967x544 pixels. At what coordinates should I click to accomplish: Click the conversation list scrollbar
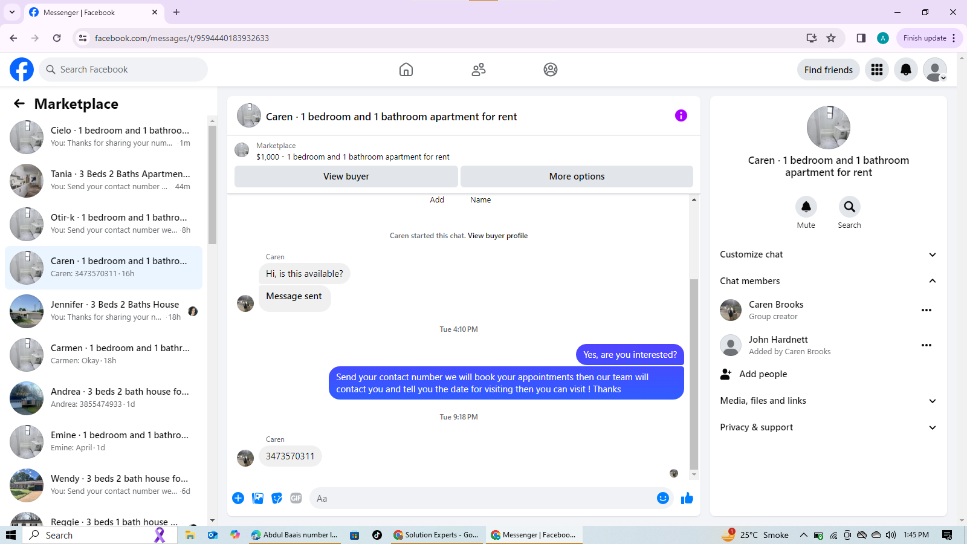point(212,184)
